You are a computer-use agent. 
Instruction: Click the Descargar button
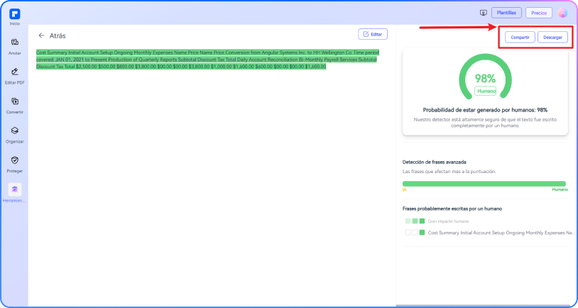552,37
